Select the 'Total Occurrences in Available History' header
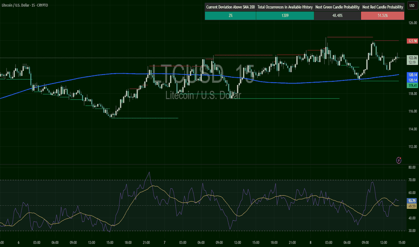The width and height of the screenshot is (419, 247). (x=285, y=7)
